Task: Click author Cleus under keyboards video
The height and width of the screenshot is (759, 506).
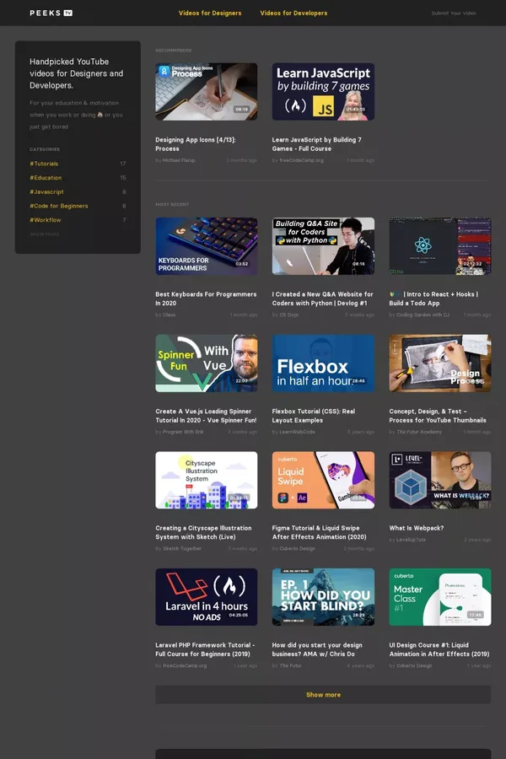Action: point(169,315)
